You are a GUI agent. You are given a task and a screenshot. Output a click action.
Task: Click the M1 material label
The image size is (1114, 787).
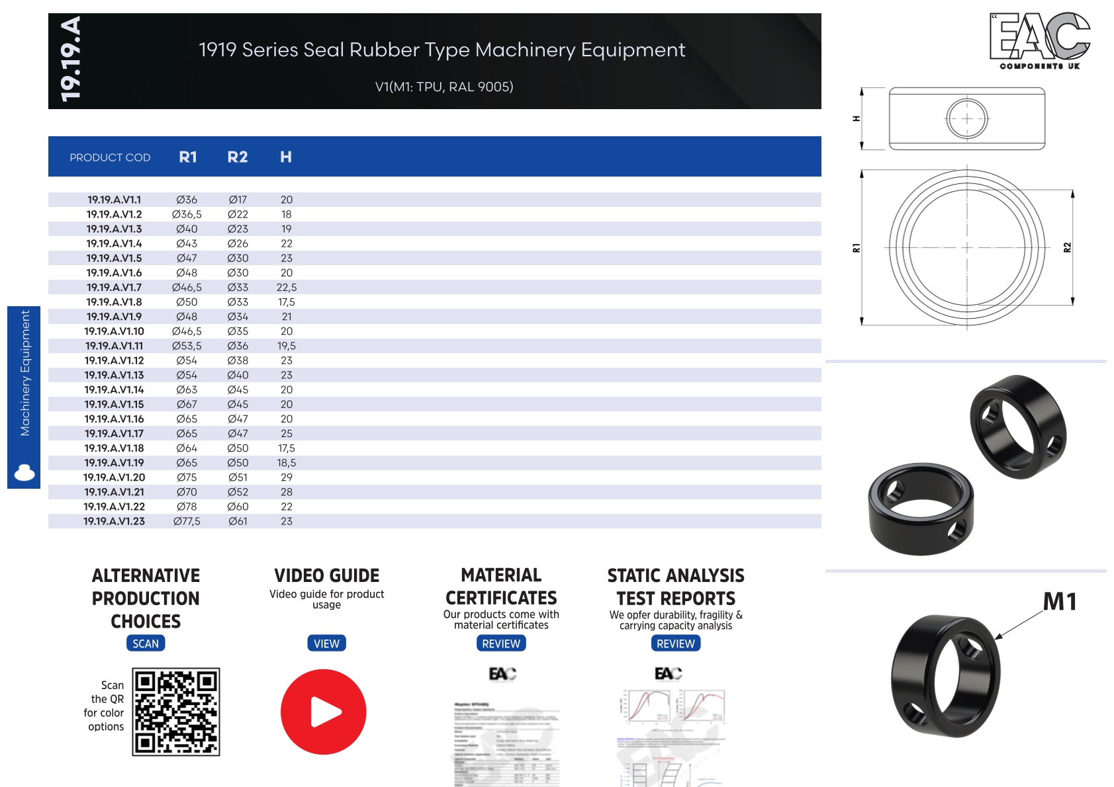1060,602
